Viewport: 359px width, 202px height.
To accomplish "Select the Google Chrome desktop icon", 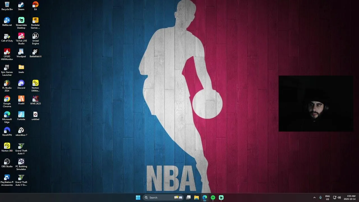I will pyautogui.click(x=7, y=102).
